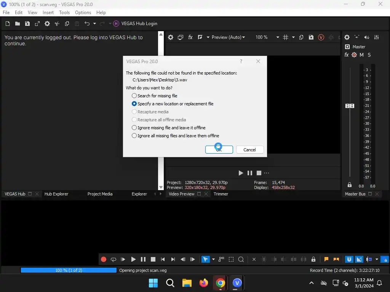Open the Options menu
The width and height of the screenshot is (390, 292).
tap(83, 13)
